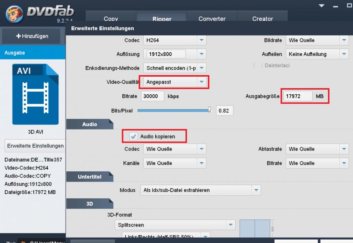The height and width of the screenshot is (243, 353).
Task: Click into the Bits/Pixel 0.82 value field
Action: (x=224, y=110)
